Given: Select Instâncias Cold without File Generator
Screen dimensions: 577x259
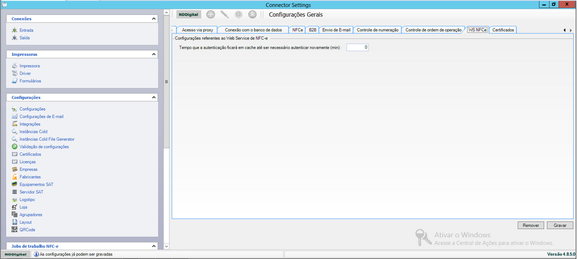Looking at the screenshot, I should 33,131.
